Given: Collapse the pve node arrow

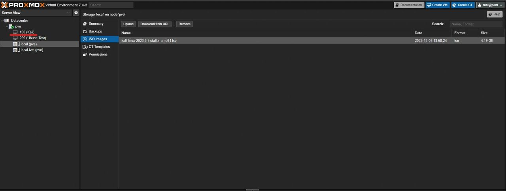Looking at the screenshot, I should pos(7,26).
